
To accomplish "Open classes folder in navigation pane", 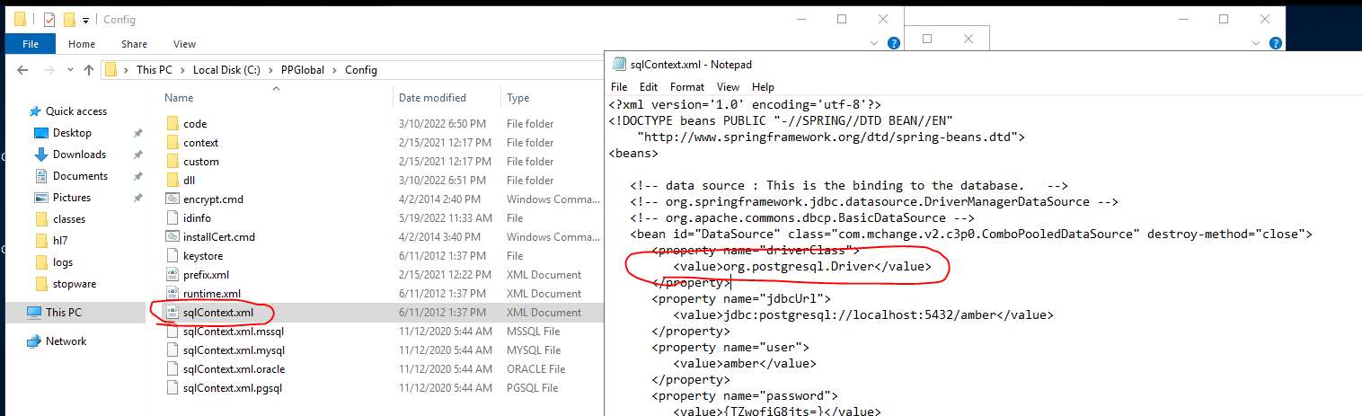I will [x=69, y=219].
